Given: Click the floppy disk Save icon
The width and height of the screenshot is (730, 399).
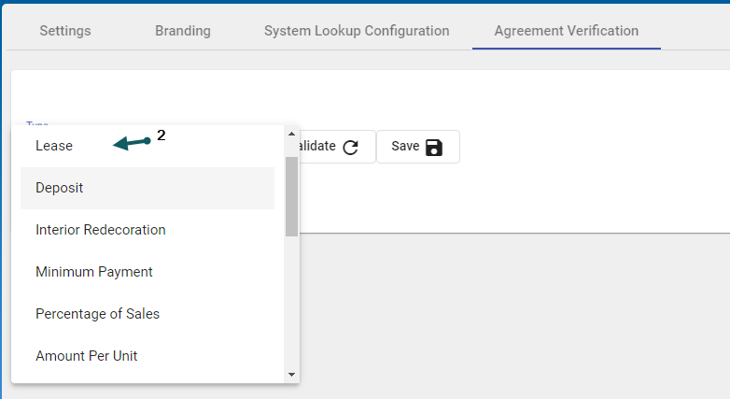Looking at the screenshot, I should click(x=434, y=147).
